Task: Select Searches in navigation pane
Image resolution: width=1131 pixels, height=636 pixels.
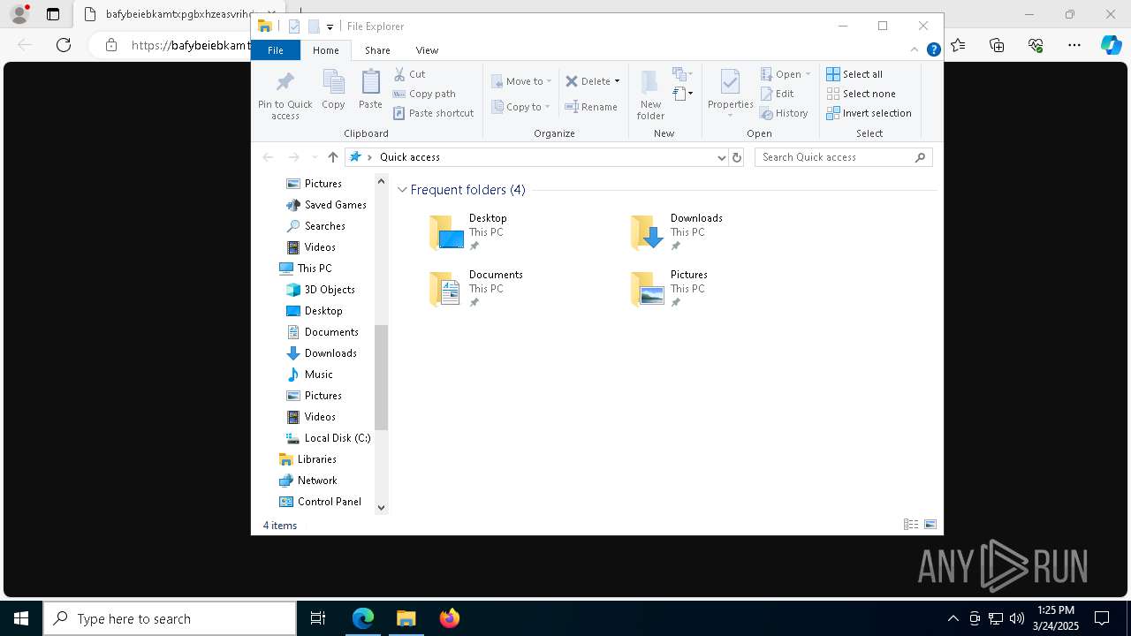Action: pyautogui.click(x=315, y=226)
